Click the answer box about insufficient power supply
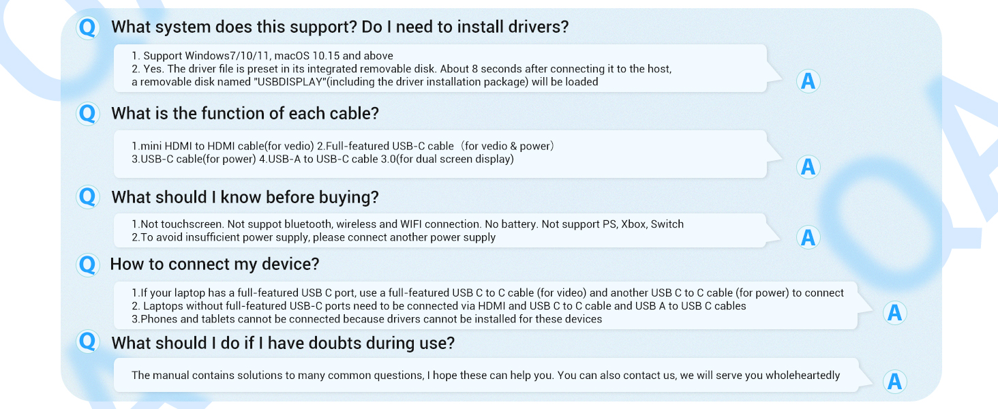This screenshot has height=409, width=998. point(440,230)
